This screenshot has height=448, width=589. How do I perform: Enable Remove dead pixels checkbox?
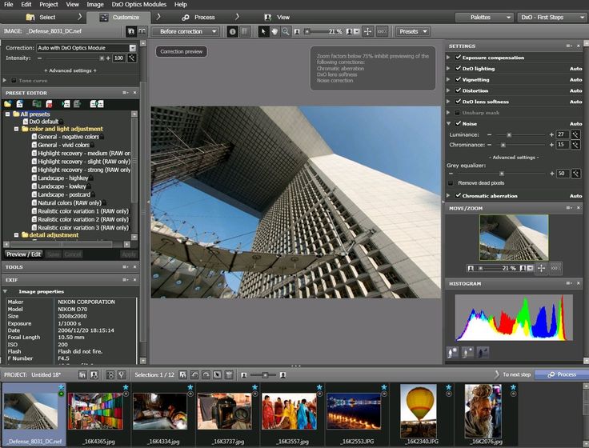point(451,183)
